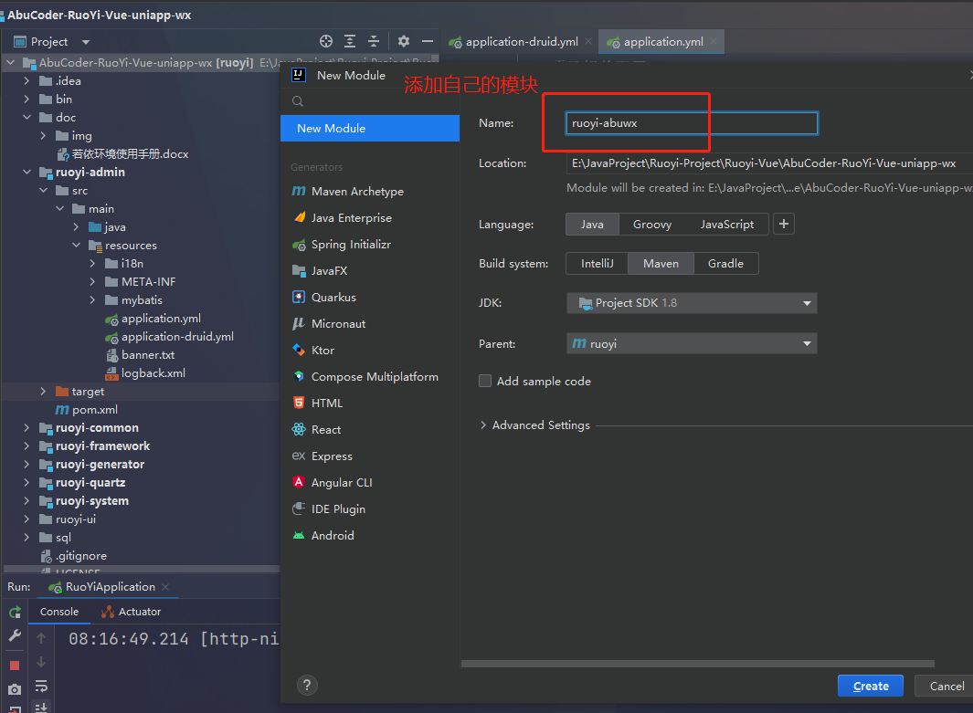Click the Name input field
Image resolution: width=973 pixels, height=713 pixels.
tap(692, 122)
